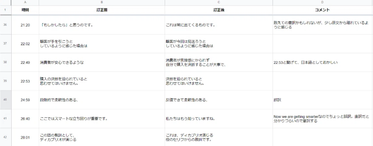This screenshot has height=146, width=373.
Task: Select column B header
Action: click(102, 3)
